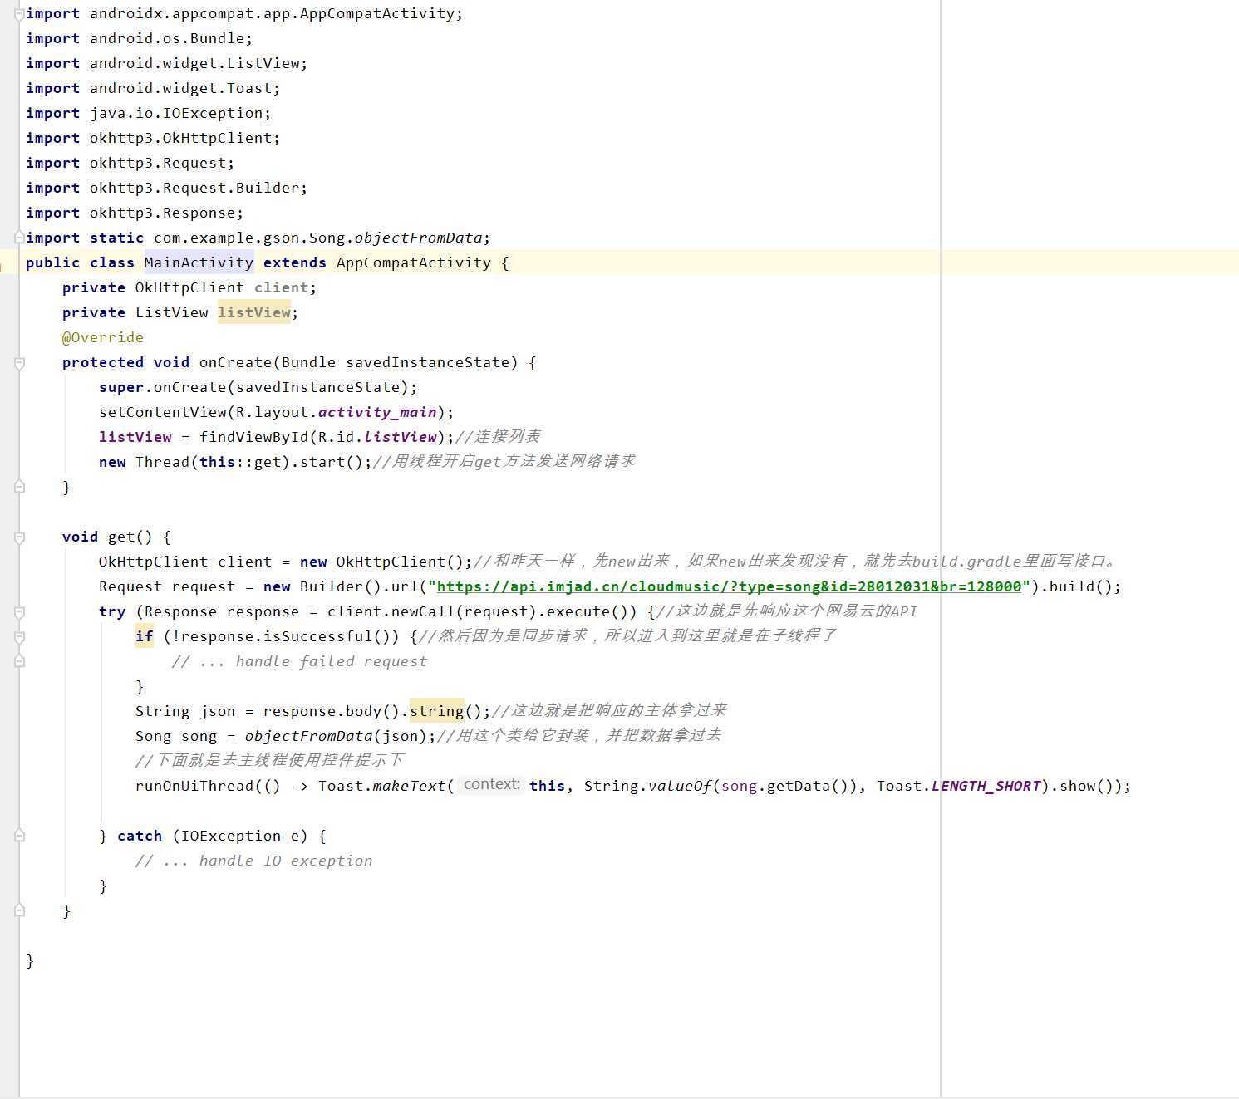Click the handle IO exception comment
This screenshot has height=1099, width=1239.
pyautogui.click(x=253, y=861)
